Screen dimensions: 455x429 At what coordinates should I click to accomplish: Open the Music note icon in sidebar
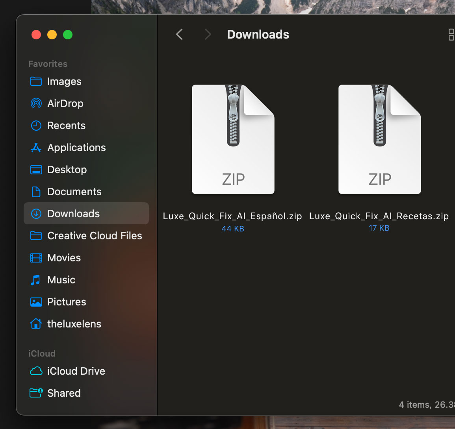point(36,279)
